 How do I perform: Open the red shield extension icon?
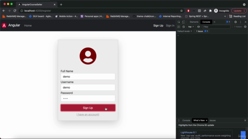188,11
